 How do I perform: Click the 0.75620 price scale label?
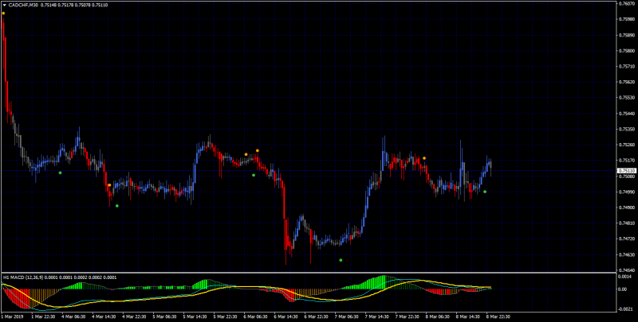[627, 82]
